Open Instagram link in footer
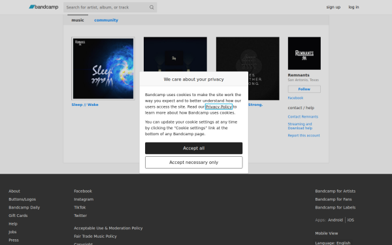 84,199
